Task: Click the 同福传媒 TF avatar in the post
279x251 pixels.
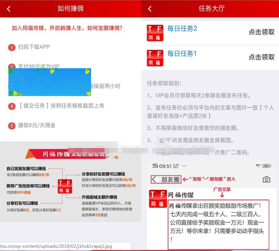Action: [x=159, y=199]
